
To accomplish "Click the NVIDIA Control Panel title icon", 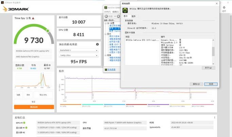I will pos(106,7).
